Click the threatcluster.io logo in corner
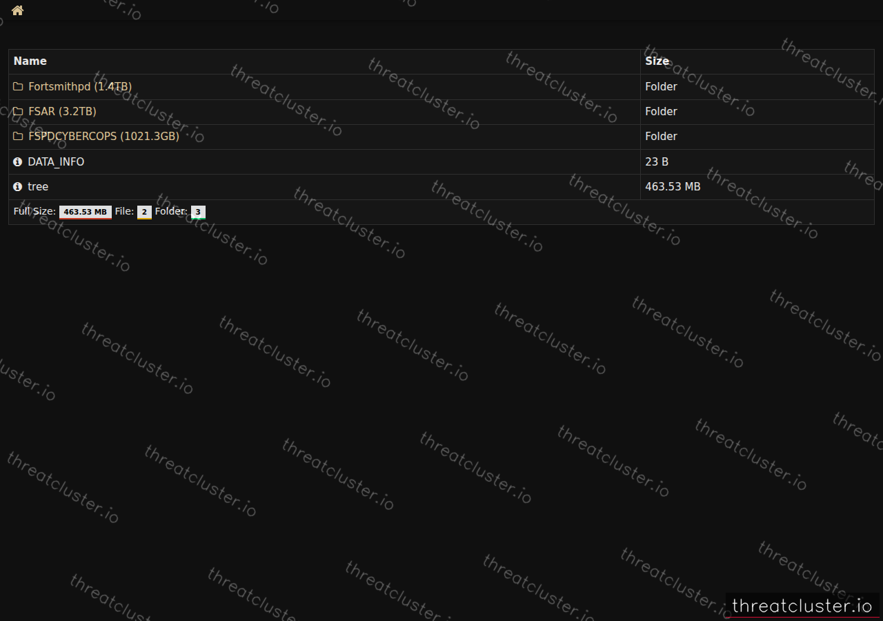883x621 pixels. [x=802, y=606]
